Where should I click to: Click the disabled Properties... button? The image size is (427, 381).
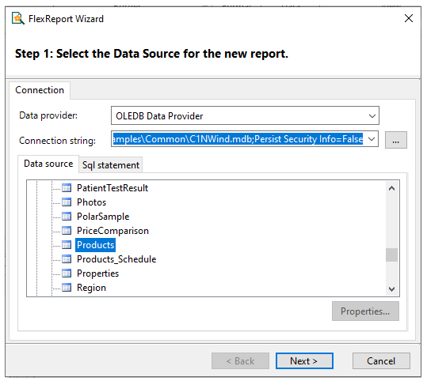coord(365,311)
